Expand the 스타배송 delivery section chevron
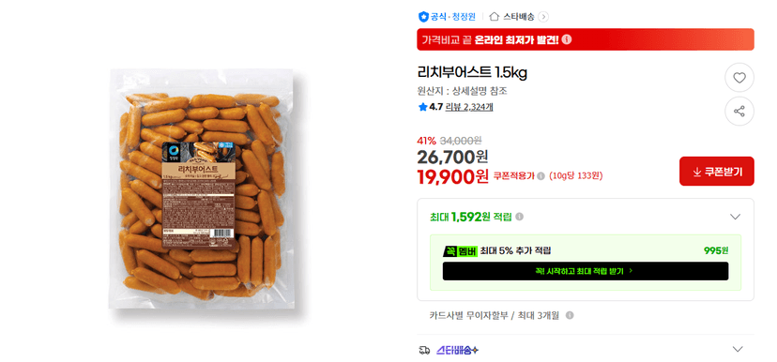777x362 pixels. (738, 349)
